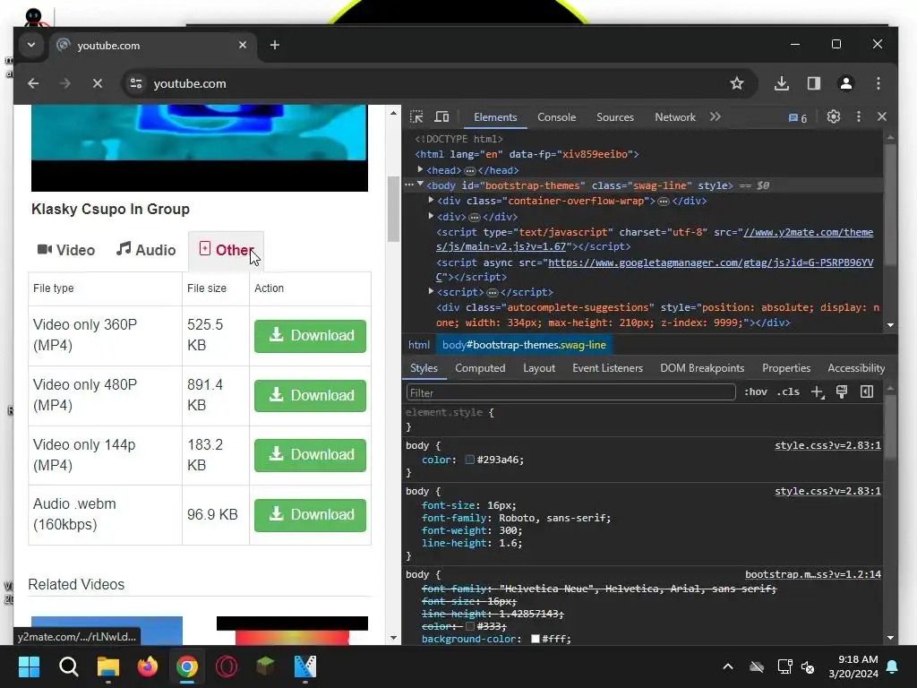Viewport: 917px width, 688px height.
Task: Open the y2mate main-v2.js script link
Action: (x=655, y=239)
